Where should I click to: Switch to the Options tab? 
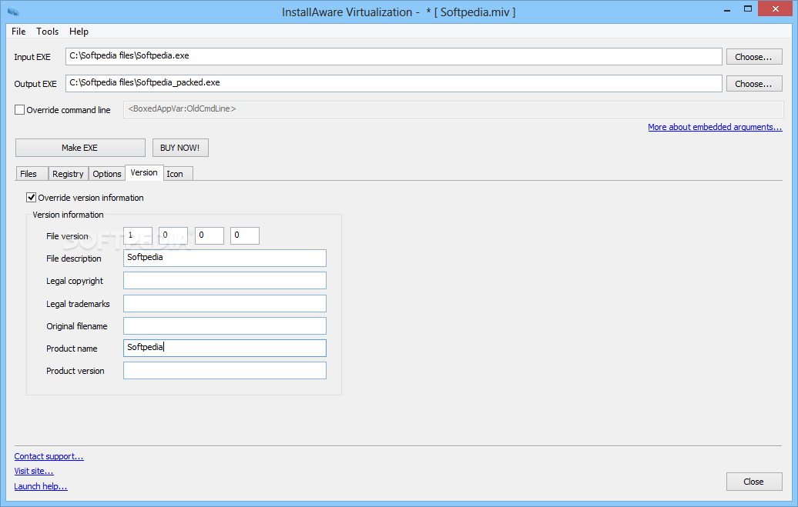(x=107, y=174)
